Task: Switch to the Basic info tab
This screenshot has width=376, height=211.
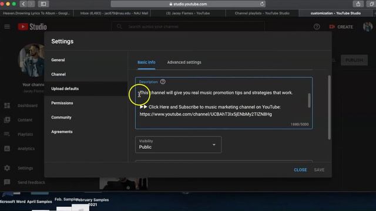Action: pos(146,62)
